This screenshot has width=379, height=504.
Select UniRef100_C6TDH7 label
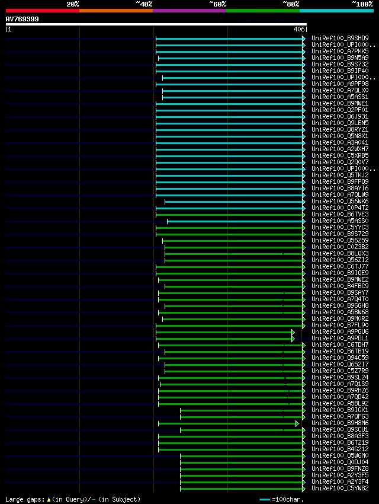pyautogui.click(x=340, y=344)
